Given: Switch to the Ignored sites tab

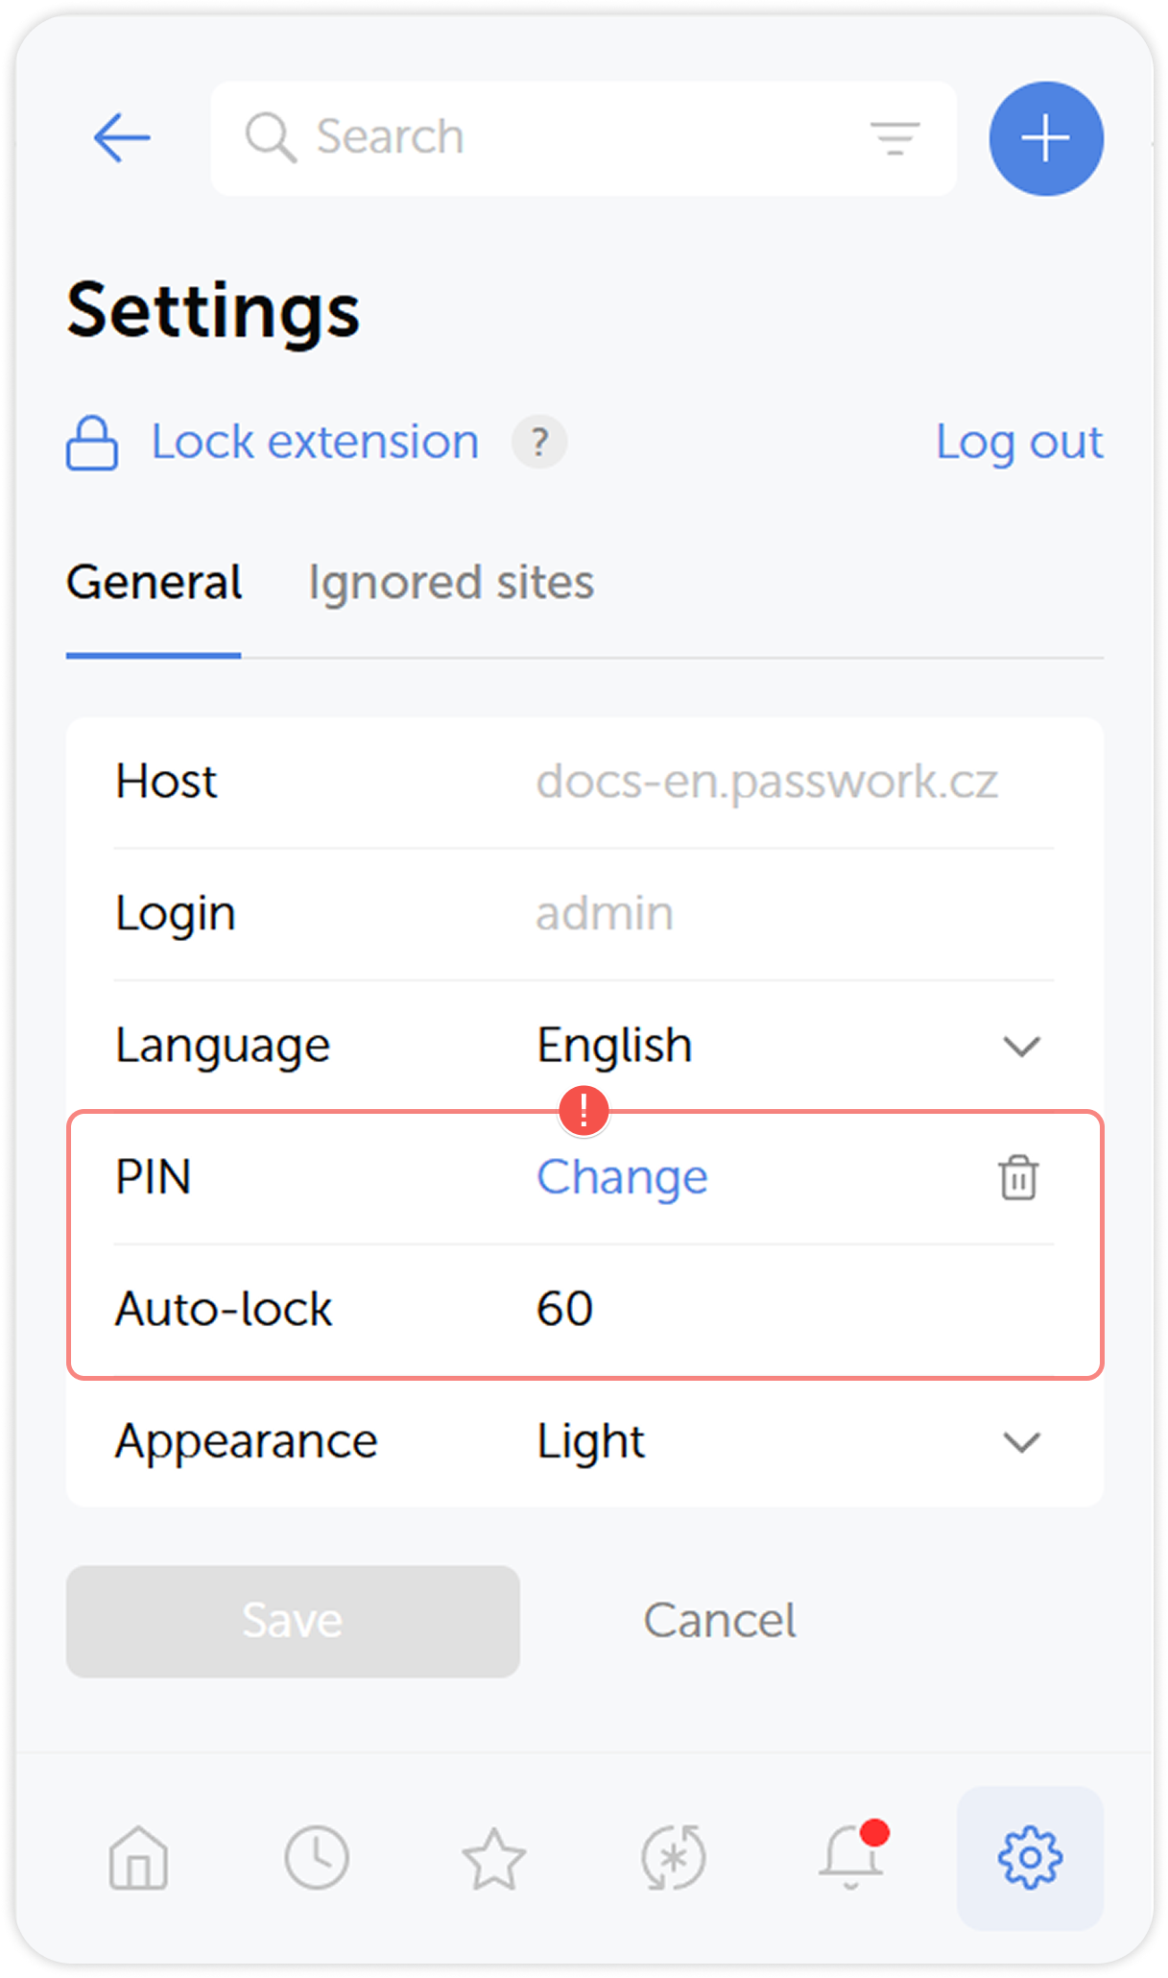Looking at the screenshot, I should (451, 583).
